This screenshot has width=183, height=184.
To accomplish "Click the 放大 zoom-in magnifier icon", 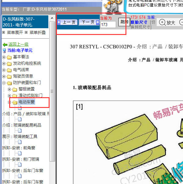I will [x=162, y=22].
